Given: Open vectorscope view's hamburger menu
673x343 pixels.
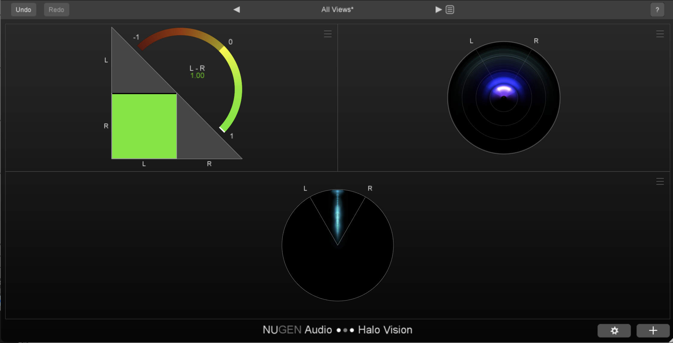Looking at the screenshot, I should (660, 181).
